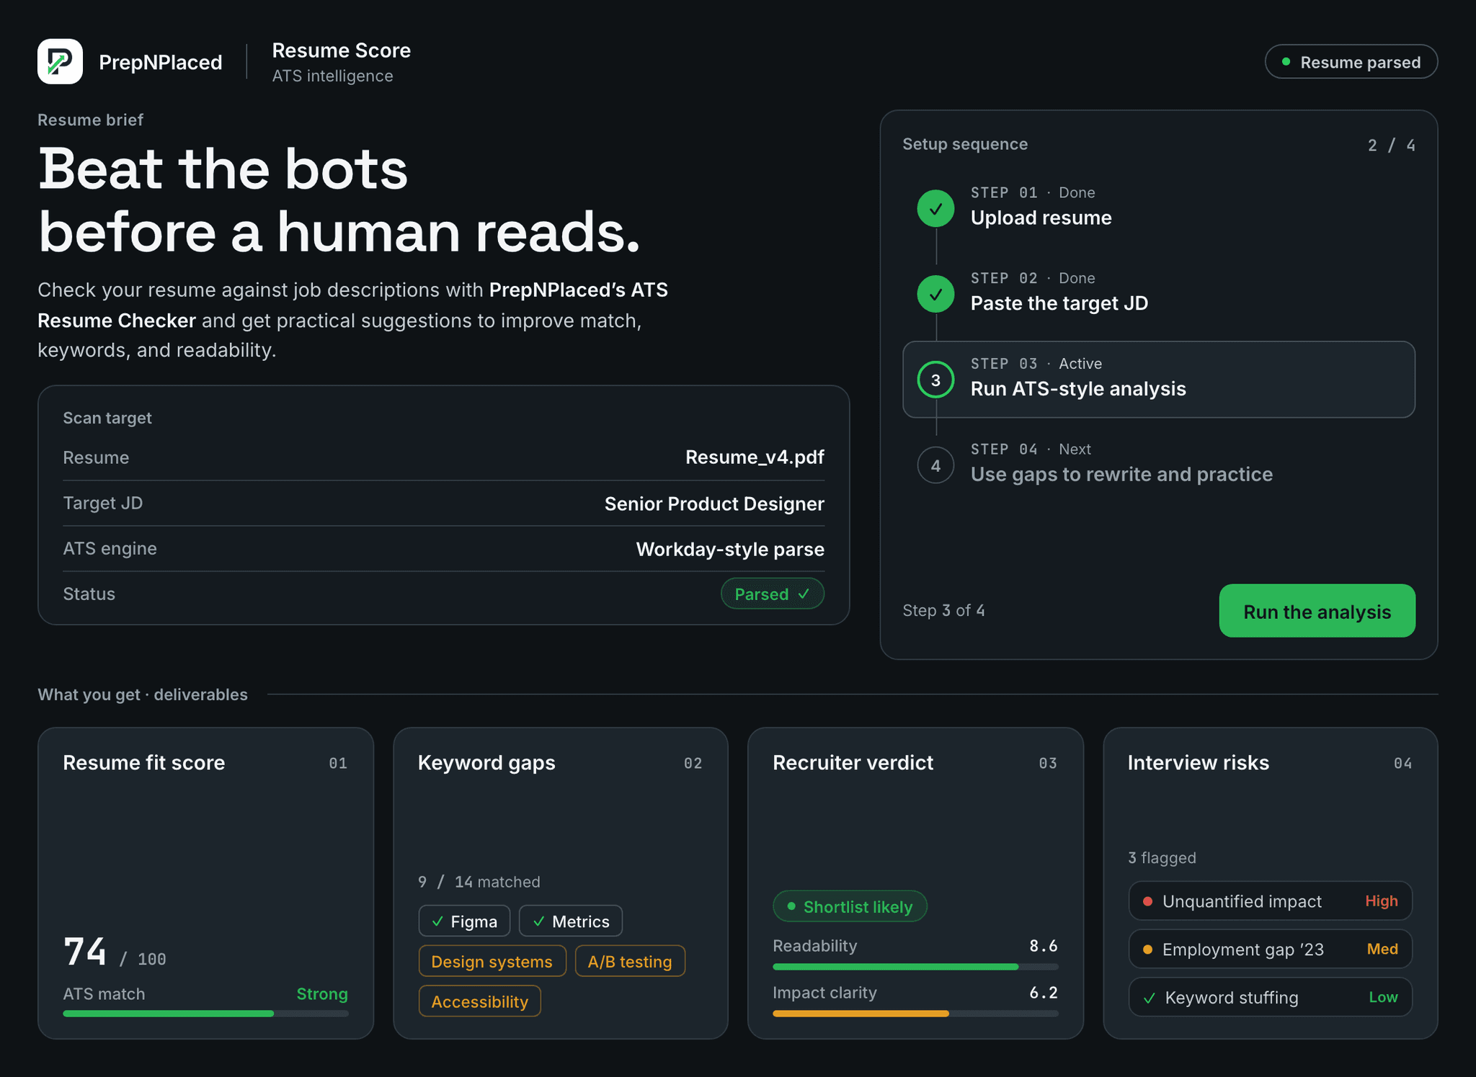Screen dimensions: 1476x1077
Task: Click the Parsed status badge
Action: click(773, 594)
